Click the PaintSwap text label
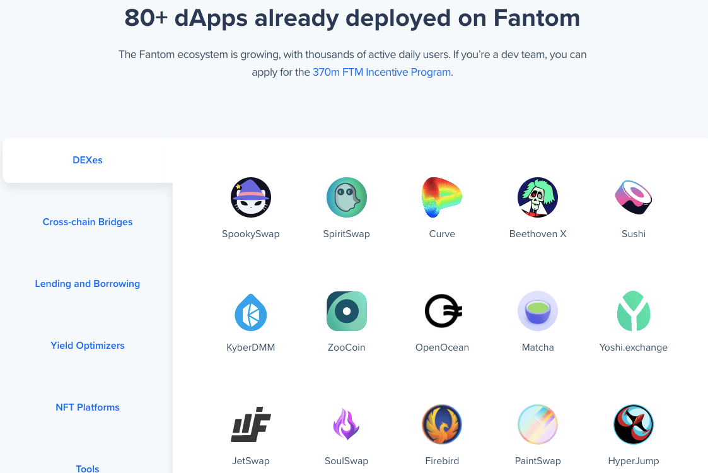708x473 pixels. [538, 461]
